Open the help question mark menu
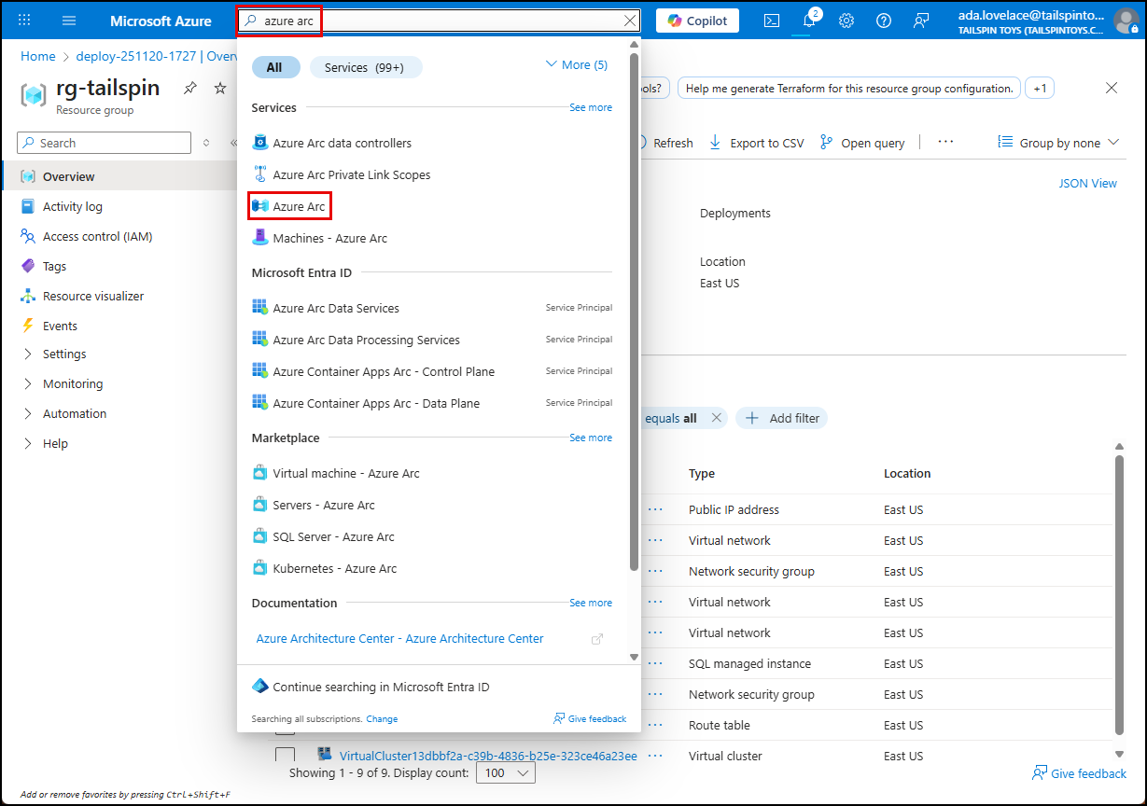Image resolution: width=1147 pixels, height=806 pixels. point(883,20)
